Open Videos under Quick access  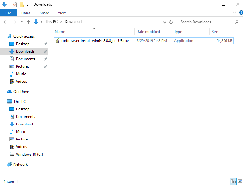click(x=21, y=82)
